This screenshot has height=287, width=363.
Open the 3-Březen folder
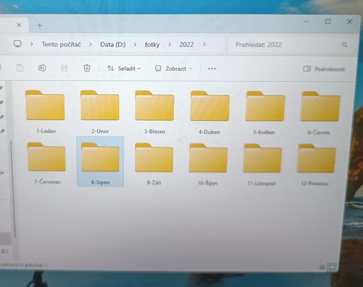click(154, 107)
